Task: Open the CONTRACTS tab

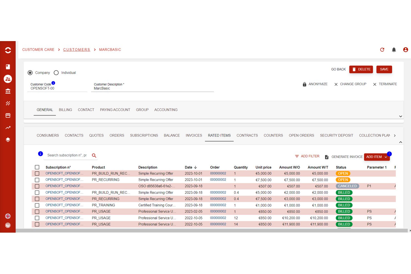Action: 247,135
